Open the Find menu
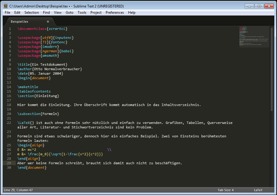 click(46, 13)
